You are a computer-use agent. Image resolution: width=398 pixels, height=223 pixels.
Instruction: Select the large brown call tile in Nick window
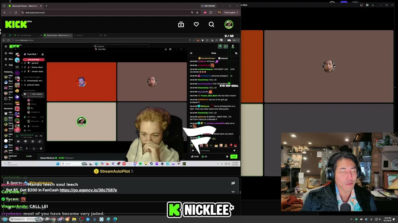click(x=329, y=66)
